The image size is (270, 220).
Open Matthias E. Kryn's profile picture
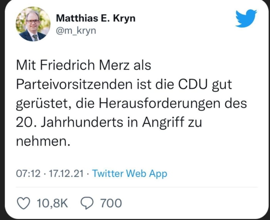click(x=33, y=24)
